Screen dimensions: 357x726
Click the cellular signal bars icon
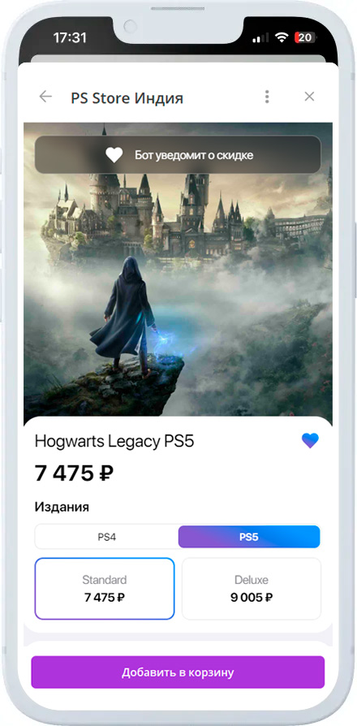coord(261,38)
